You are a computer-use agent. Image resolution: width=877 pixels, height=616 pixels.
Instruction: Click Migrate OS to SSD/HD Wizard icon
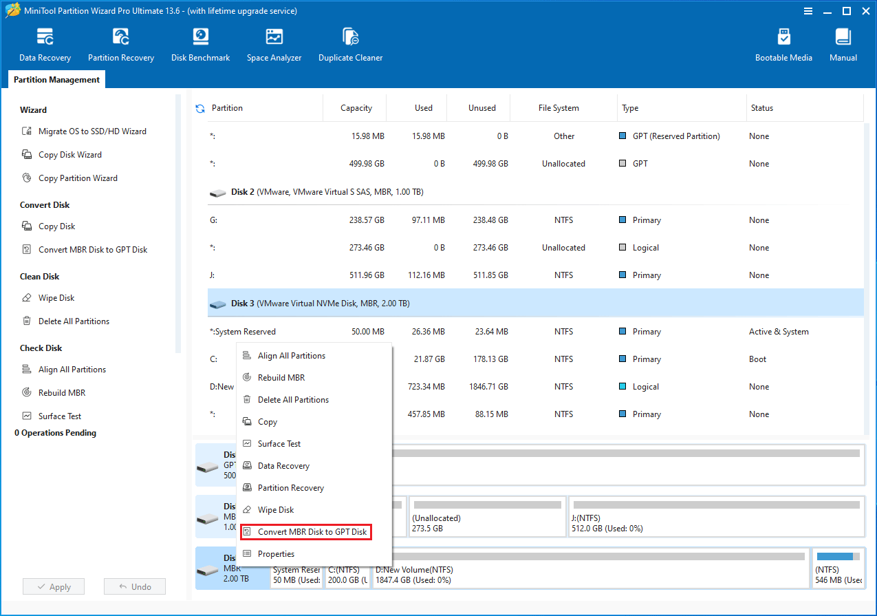(27, 131)
